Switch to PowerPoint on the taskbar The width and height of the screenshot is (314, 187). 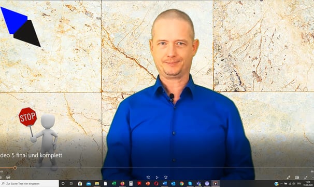[x=148, y=183]
